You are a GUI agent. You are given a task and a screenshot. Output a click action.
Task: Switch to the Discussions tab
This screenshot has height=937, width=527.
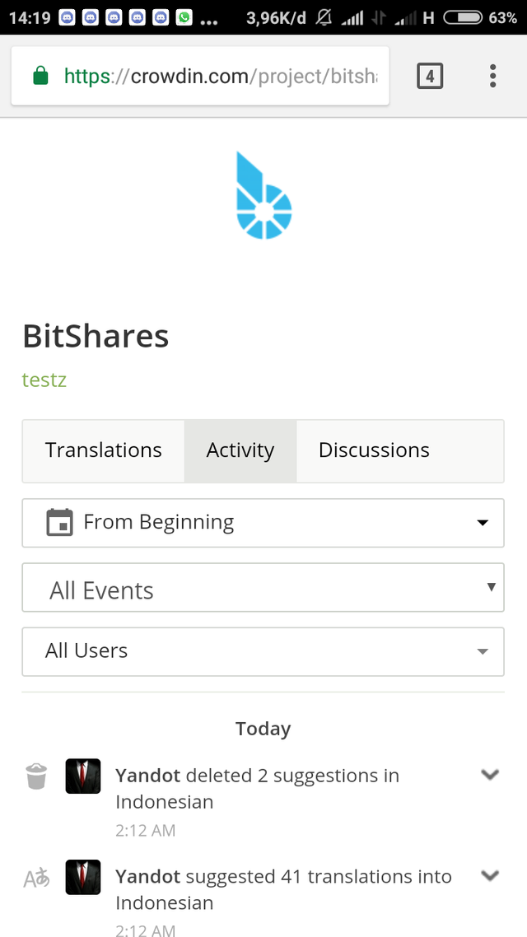374,450
